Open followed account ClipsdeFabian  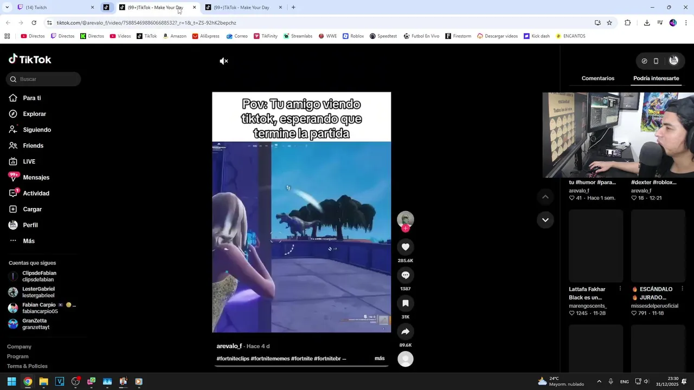click(39, 276)
